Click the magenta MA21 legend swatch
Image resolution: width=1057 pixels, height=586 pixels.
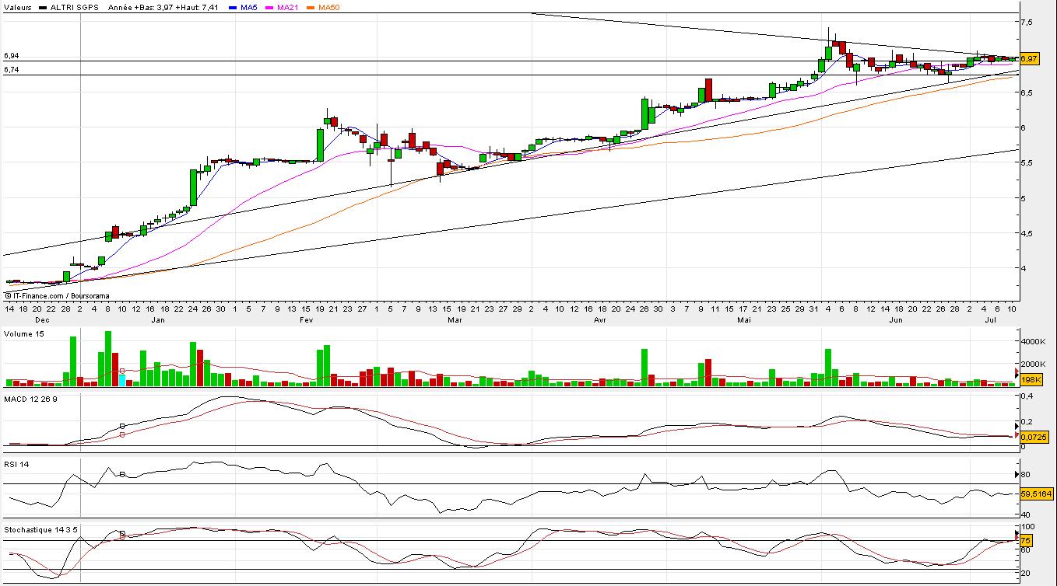point(270,7)
